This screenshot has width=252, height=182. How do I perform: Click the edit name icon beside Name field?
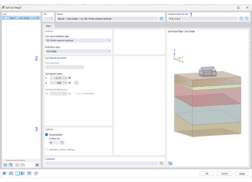[161, 19]
